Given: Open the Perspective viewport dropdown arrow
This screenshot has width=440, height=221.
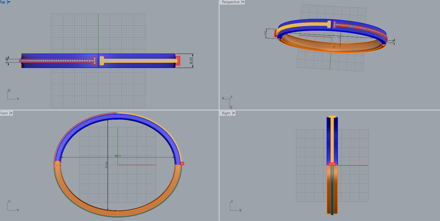Looking at the screenshot, I should [243, 2].
